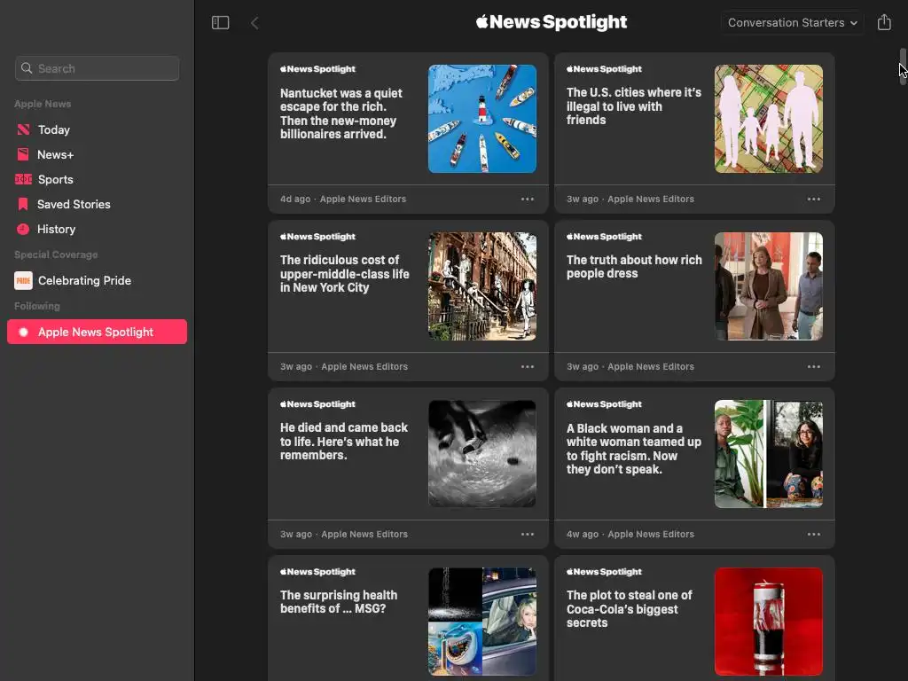Open Saved Stories in the sidebar
Screen dimensions: 908x681
98,205
